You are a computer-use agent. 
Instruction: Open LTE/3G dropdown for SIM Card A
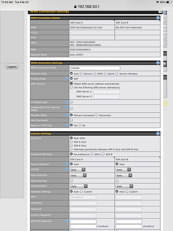[78, 170]
